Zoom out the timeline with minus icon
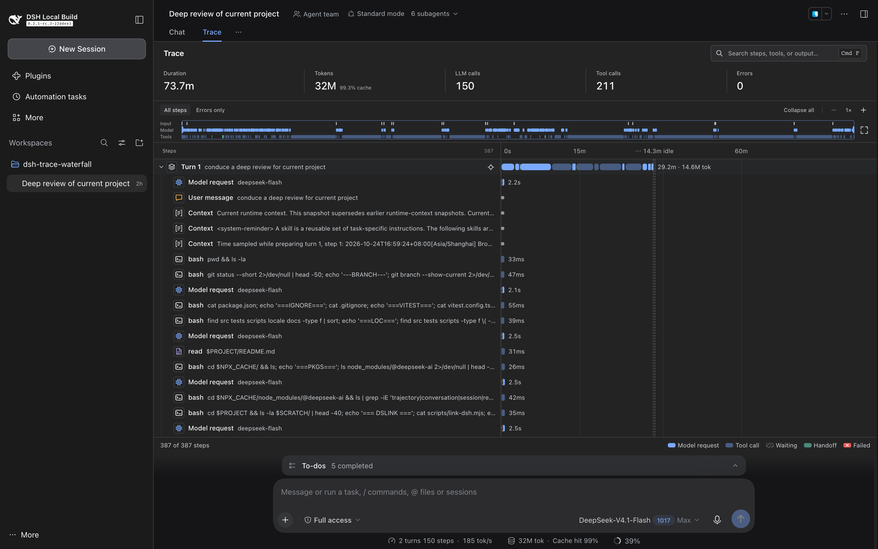This screenshot has height=549, width=878. coord(834,110)
